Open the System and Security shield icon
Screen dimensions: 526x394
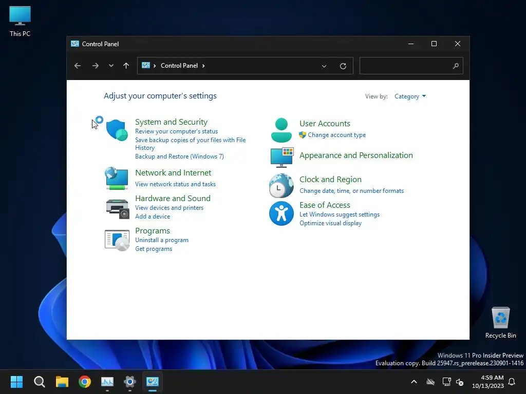point(117,130)
